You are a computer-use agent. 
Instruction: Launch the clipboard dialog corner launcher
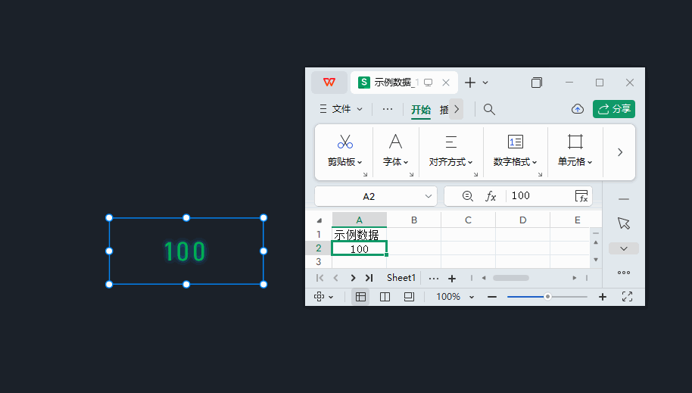click(366, 174)
